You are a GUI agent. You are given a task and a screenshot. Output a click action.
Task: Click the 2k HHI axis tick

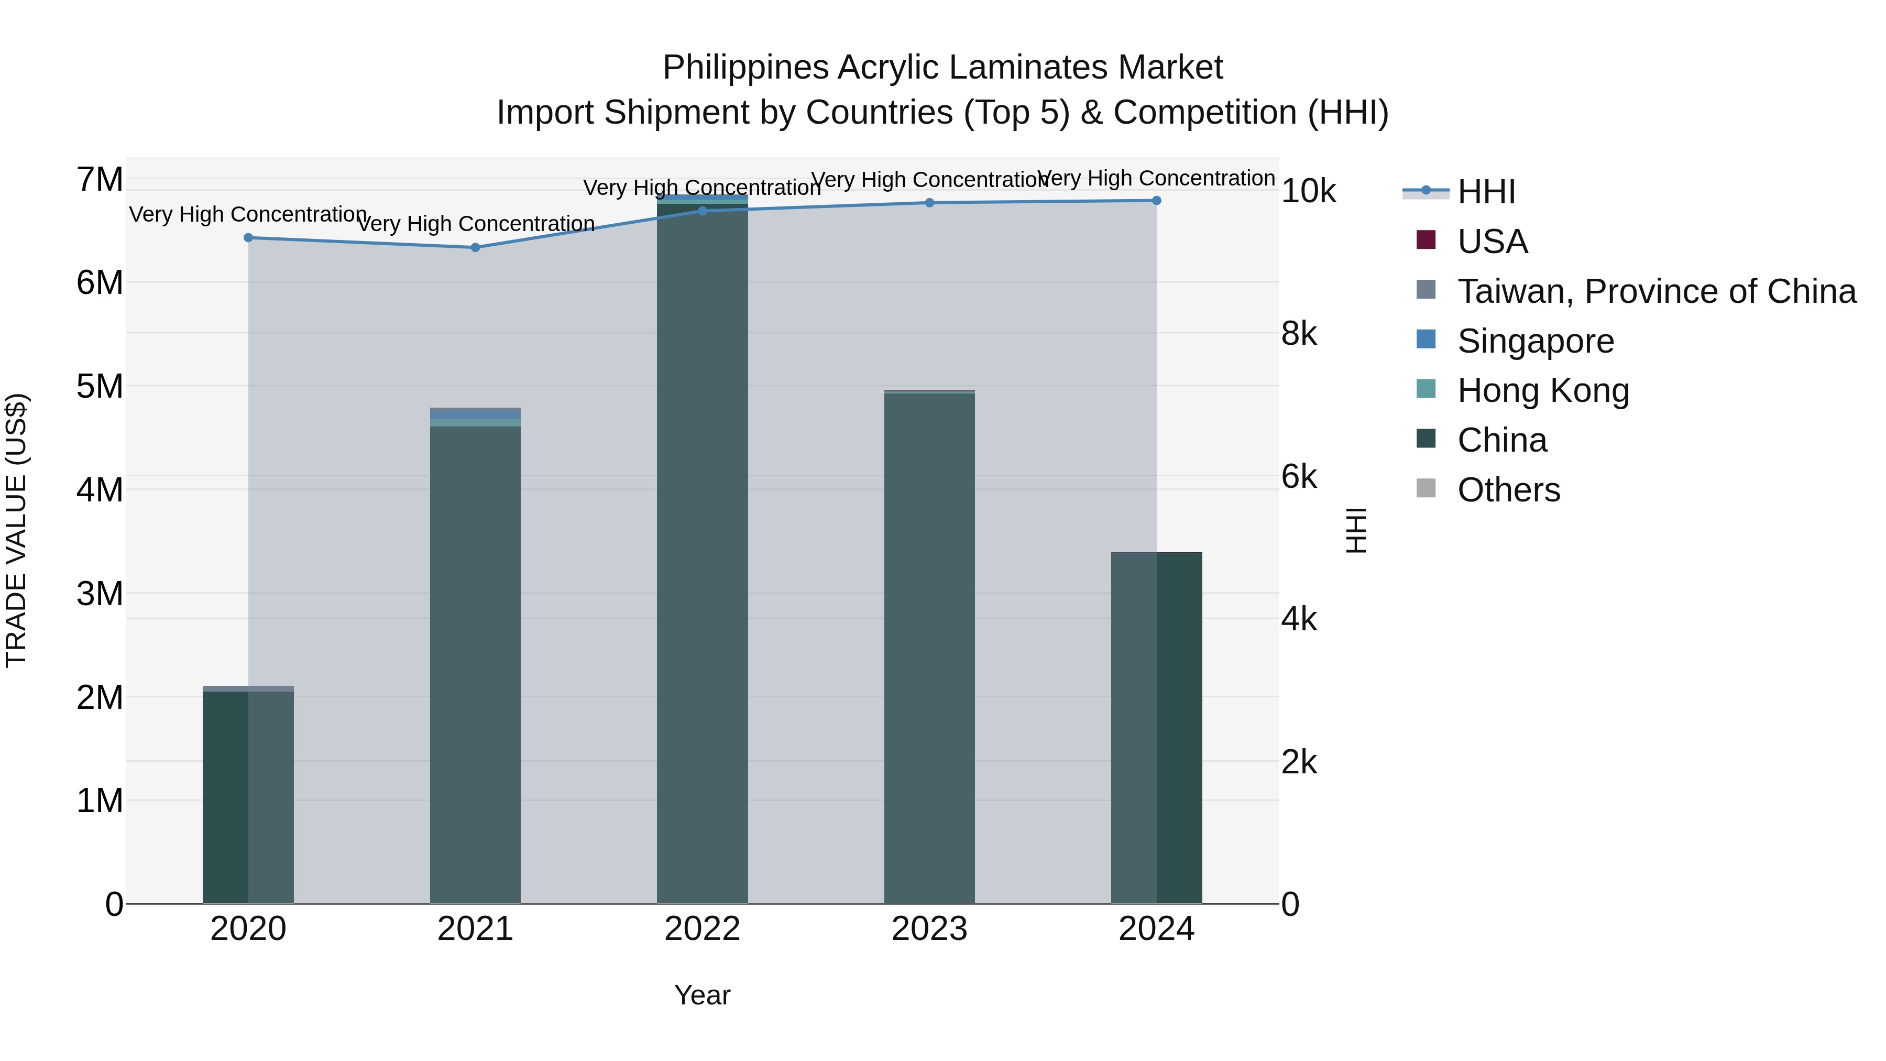coord(1300,762)
